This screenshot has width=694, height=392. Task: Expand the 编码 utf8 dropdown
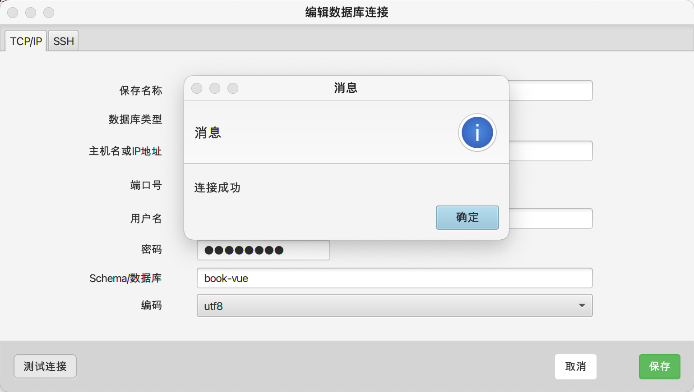(x=394, y=306)
